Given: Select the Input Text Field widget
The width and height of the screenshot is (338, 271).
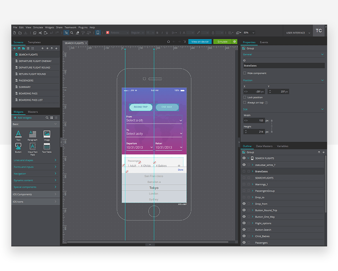Looking at the screenshot, I should click(x=33, y=147).
